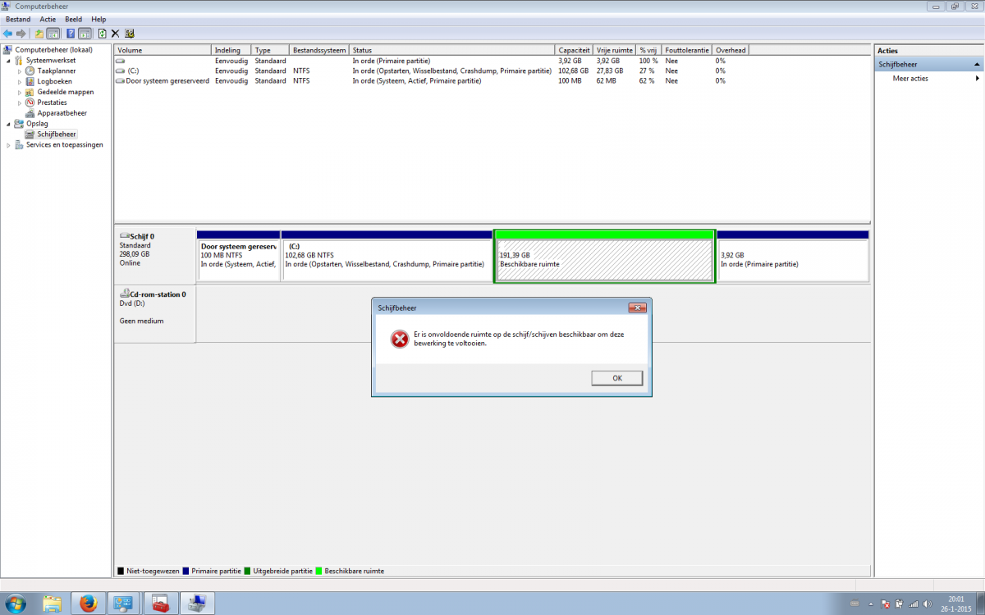Screen dimensions: 985x615
Task: Toggle the action pane show/hide icon
Action: coord(84,34)
